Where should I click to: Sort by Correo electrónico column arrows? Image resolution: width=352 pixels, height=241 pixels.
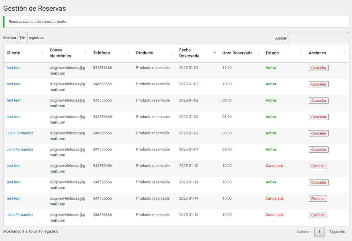tap(85, 53)
